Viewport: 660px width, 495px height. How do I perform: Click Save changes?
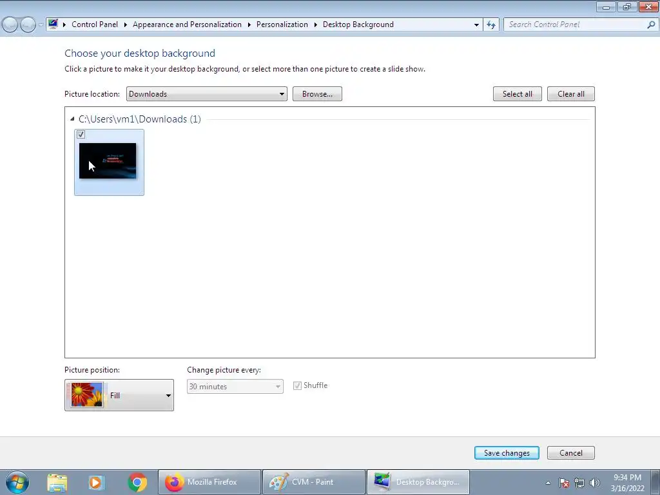point(507,453)
